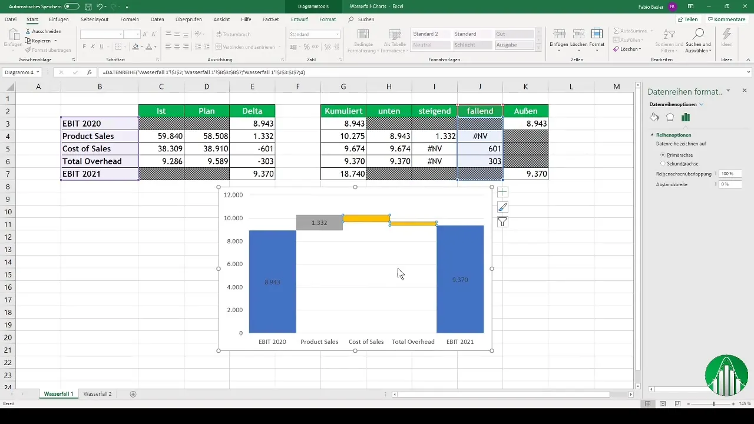The image size is (754, 424).
Task: Select Sekundärachse radio button
Action: (x=663, y=163)
